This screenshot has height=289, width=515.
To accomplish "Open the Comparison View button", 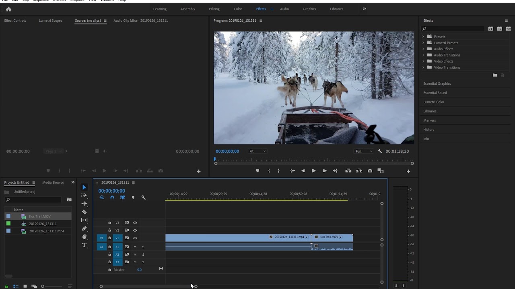I will (381, 171).
